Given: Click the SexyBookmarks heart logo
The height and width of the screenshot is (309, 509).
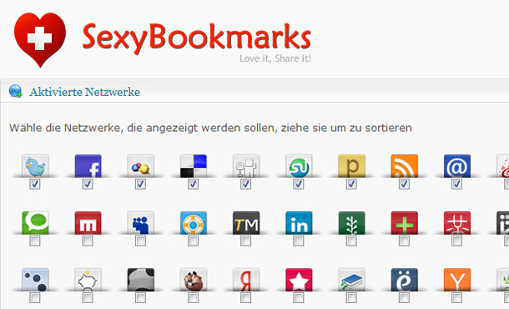Looking at the screenshot, I should [x=40, y=39].
